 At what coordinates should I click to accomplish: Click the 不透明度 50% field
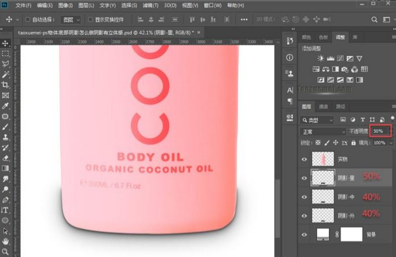pos(380,131)
